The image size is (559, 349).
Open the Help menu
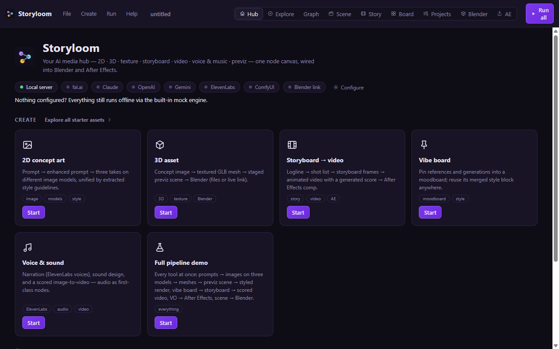(x=132, y=14)
